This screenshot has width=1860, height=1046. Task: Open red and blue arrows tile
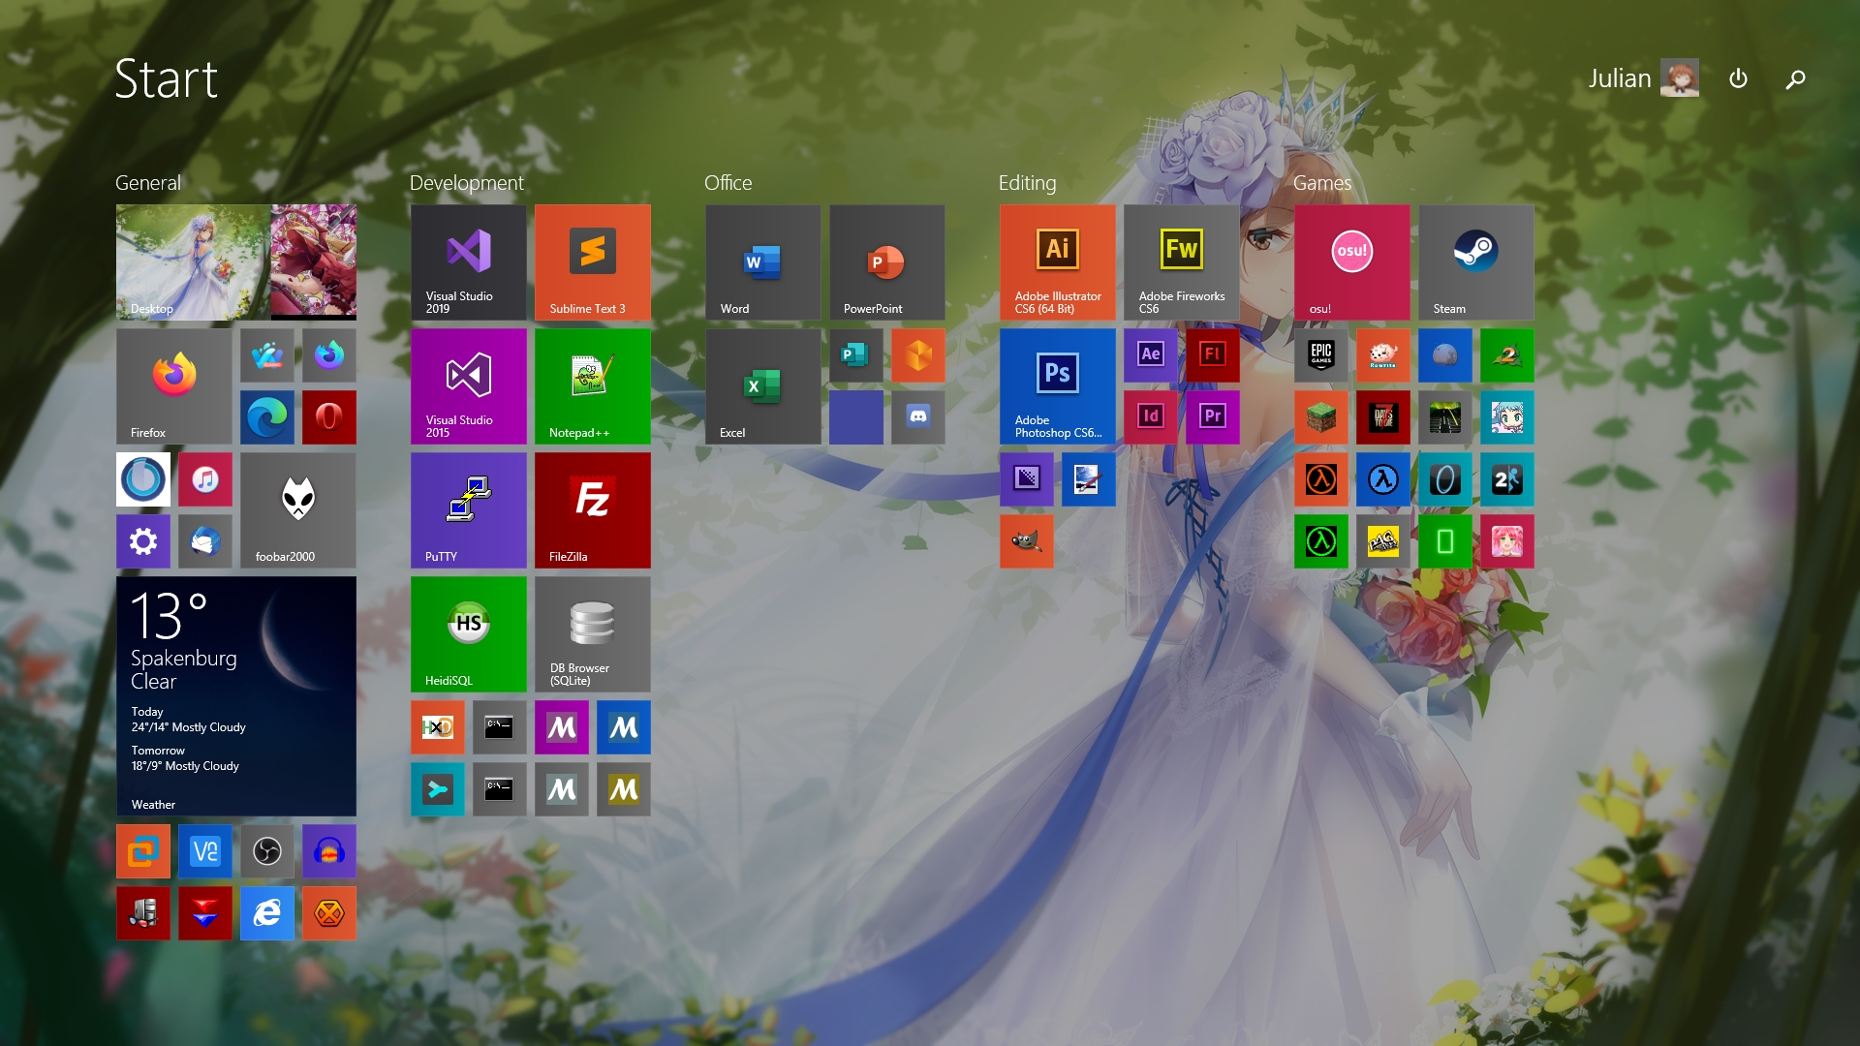[x=205, y=913]
